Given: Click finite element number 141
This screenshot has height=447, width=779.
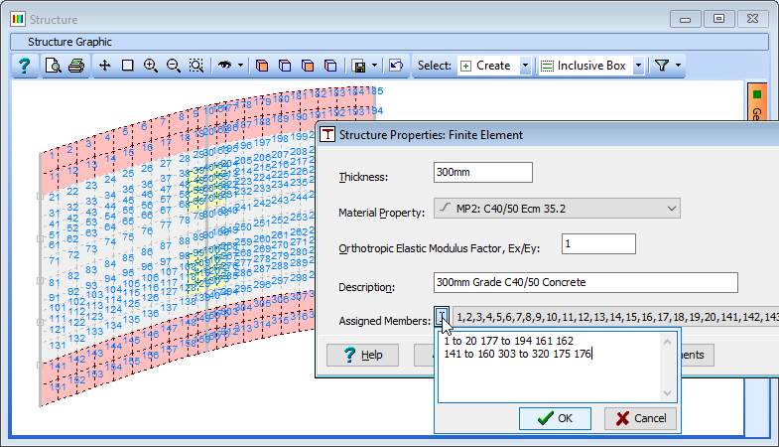Looking at the screenshot, I should [x=58, y=366].
